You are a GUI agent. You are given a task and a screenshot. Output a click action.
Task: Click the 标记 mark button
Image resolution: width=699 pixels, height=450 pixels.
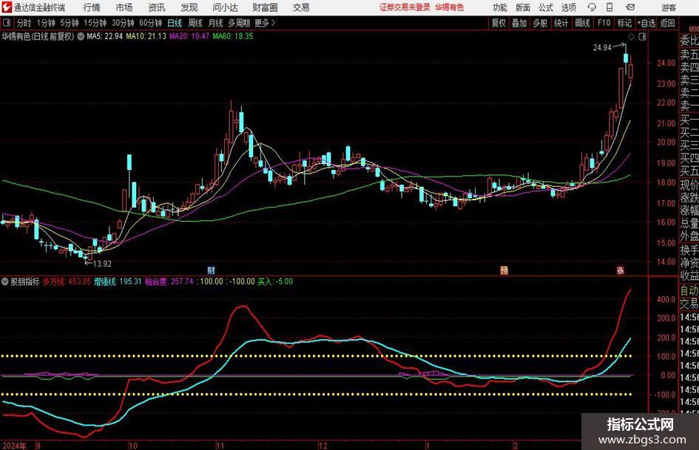coord(624,23)
